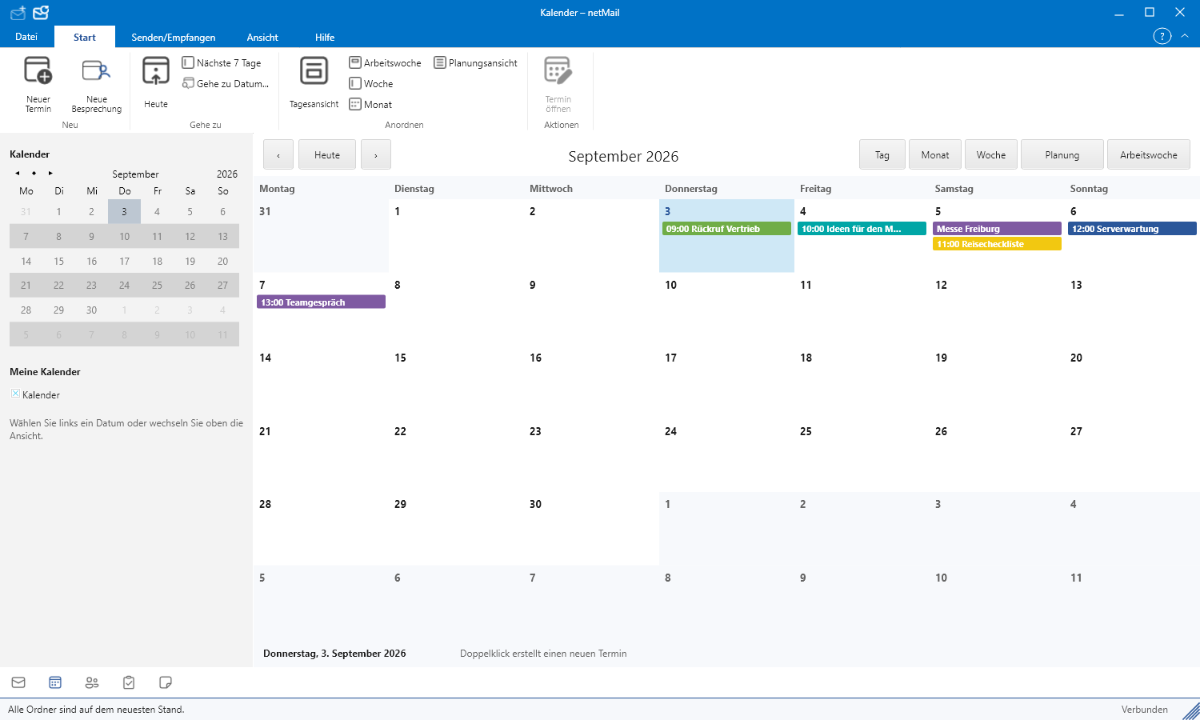Click send/receive icon in title bar
The height and width of the screenshot is (720, 1200).
tap(18, 12)
